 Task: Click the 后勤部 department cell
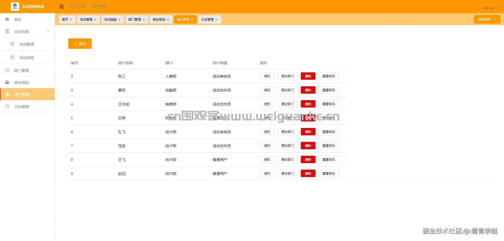click(171, 90)
